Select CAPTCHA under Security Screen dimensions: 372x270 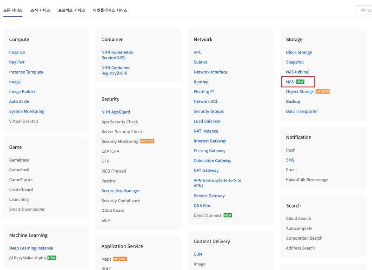110,151
